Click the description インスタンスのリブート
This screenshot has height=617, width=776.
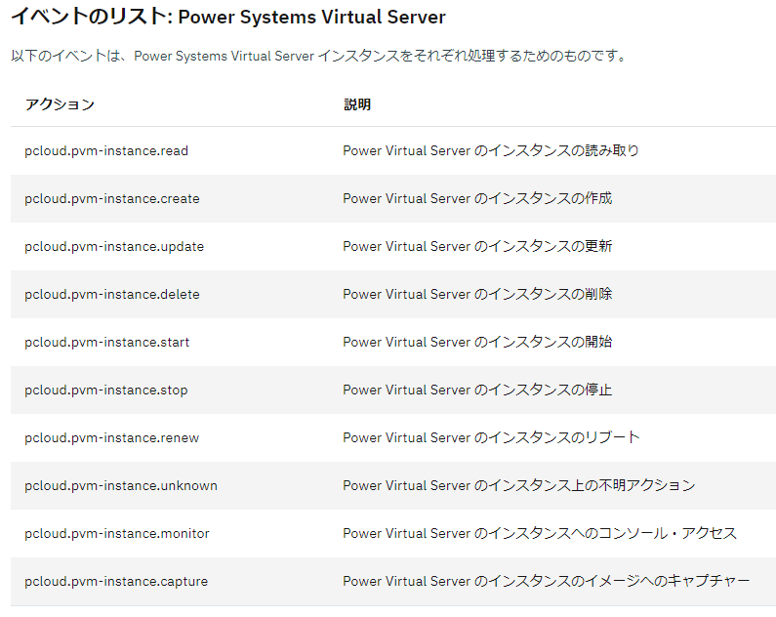pyautogui.click(x=491, y=437)
